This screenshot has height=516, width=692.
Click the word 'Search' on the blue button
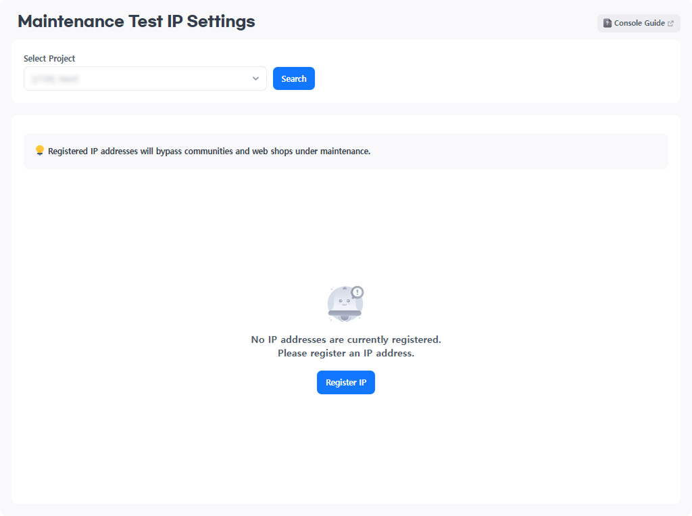(294, 78)
